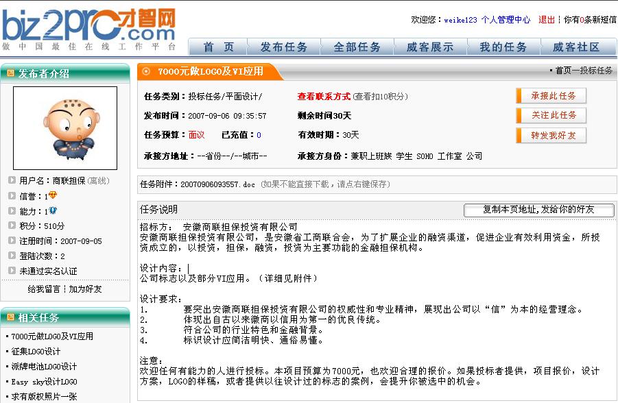Viewport: 618px width, 403px height.
Task: Click the 能力 badge icon
Action: (52, 211)
